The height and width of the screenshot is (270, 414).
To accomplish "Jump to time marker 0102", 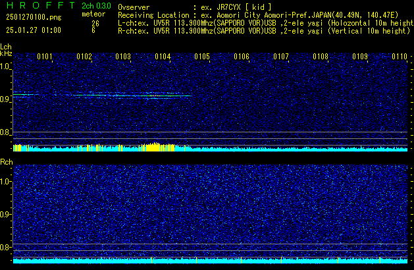I will click(84, 57).
